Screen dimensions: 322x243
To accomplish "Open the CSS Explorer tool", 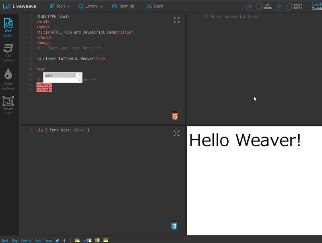I will point(8,52).
